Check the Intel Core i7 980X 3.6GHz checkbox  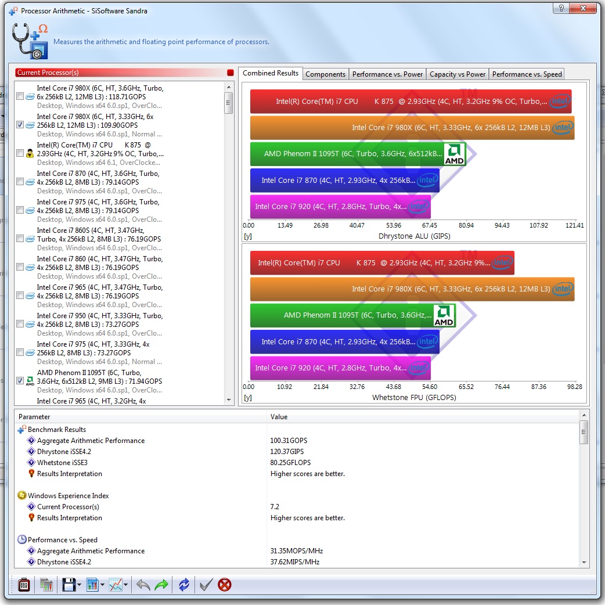(x=21, y=96)
